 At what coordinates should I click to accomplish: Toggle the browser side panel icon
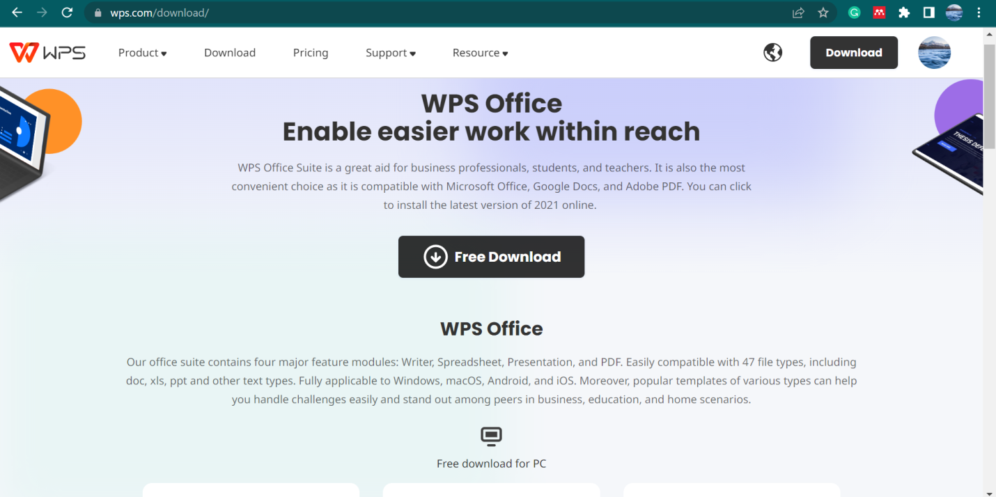pyautogui.click(x=928, y=13)
